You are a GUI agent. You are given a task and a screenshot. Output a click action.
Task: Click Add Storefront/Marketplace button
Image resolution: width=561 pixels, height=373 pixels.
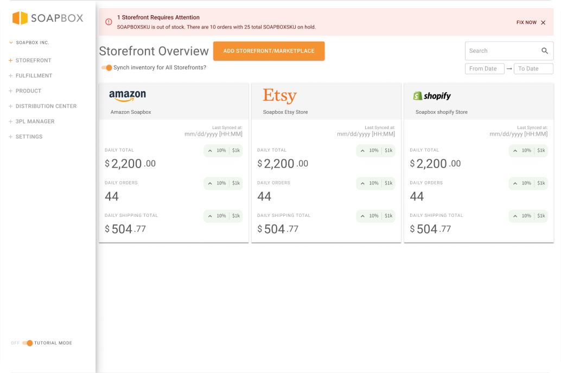(269, 51)
